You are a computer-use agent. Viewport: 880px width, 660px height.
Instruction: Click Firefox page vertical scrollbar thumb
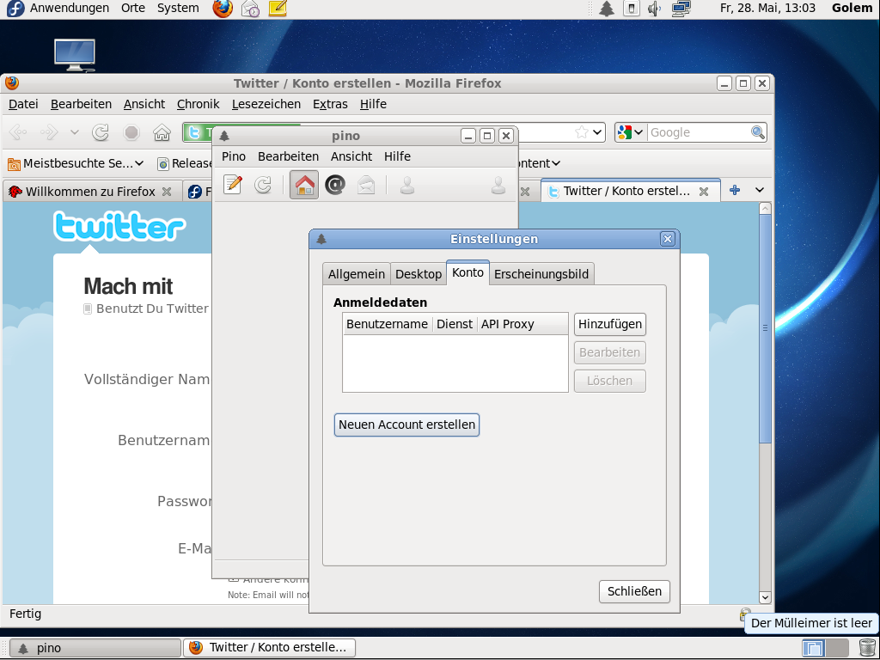pos(765,328)
